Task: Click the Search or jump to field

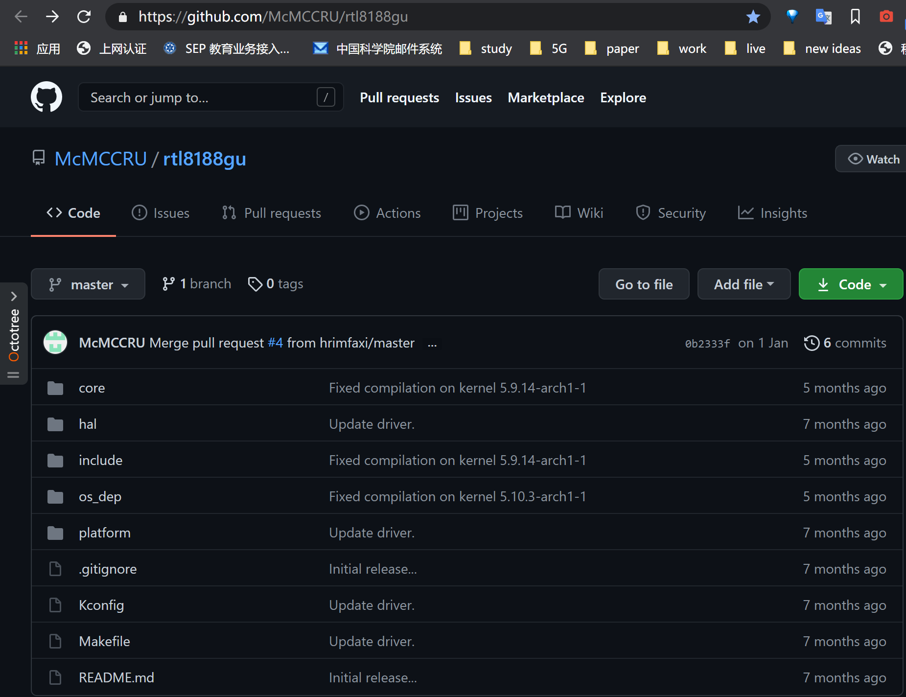Action: (210, 97)
